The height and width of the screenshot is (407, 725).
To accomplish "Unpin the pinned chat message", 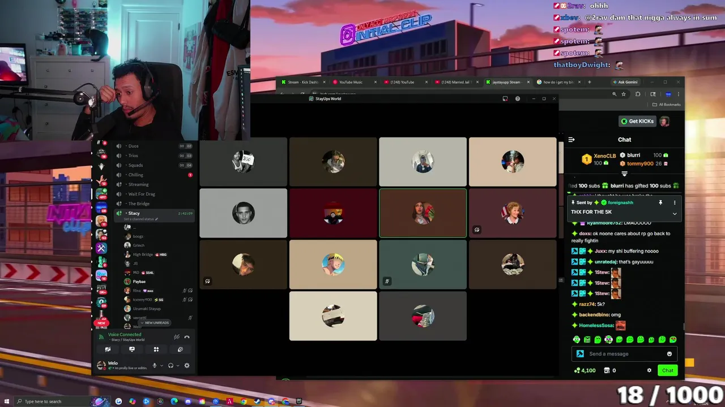I will pos(660,202).
